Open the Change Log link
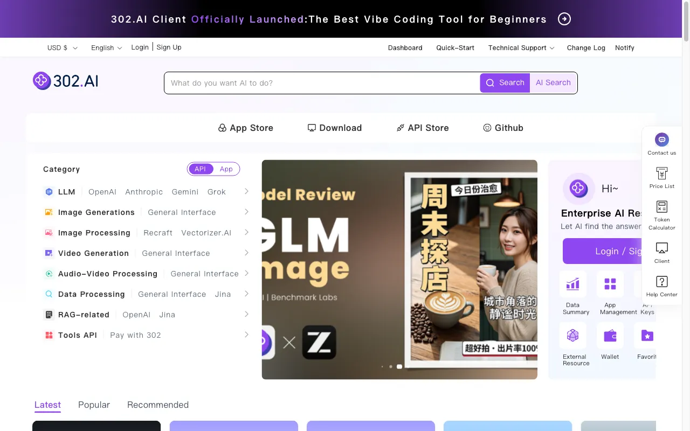Viewport: 690px width, 431px height. [x=586, y=48]
